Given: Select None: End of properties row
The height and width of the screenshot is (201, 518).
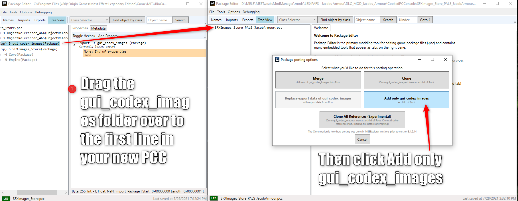Looking at the screenshot, I should [x=144, y=53].
